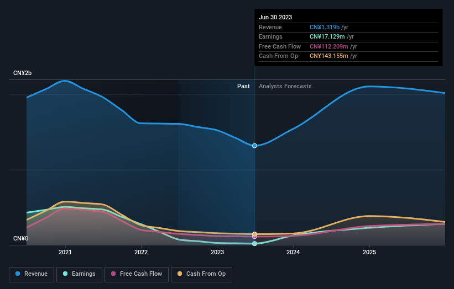
Task: Select the 2021 x-axis label
Action: point(65,253)
